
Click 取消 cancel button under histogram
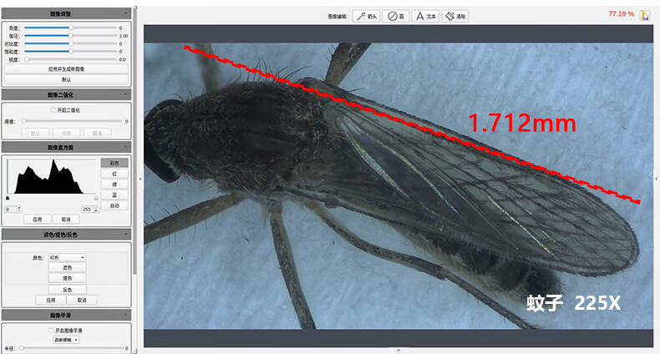[66, 219]
